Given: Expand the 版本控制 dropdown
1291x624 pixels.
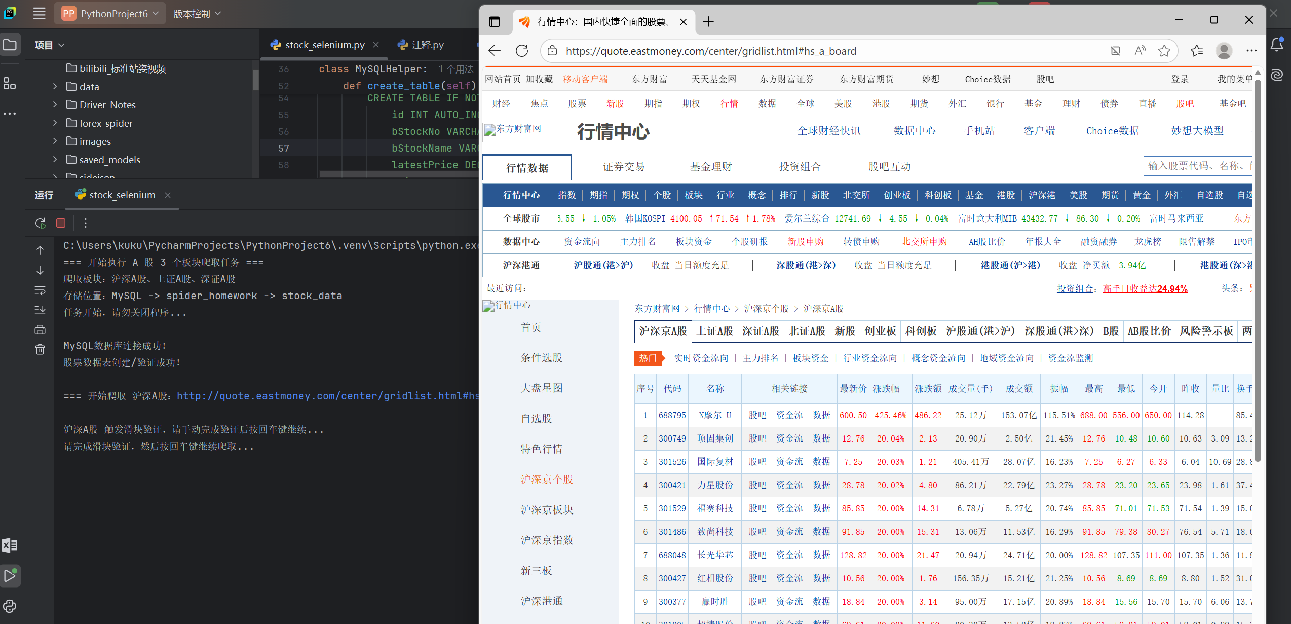Looking at the screenshot, I should (x=197, y=14).
